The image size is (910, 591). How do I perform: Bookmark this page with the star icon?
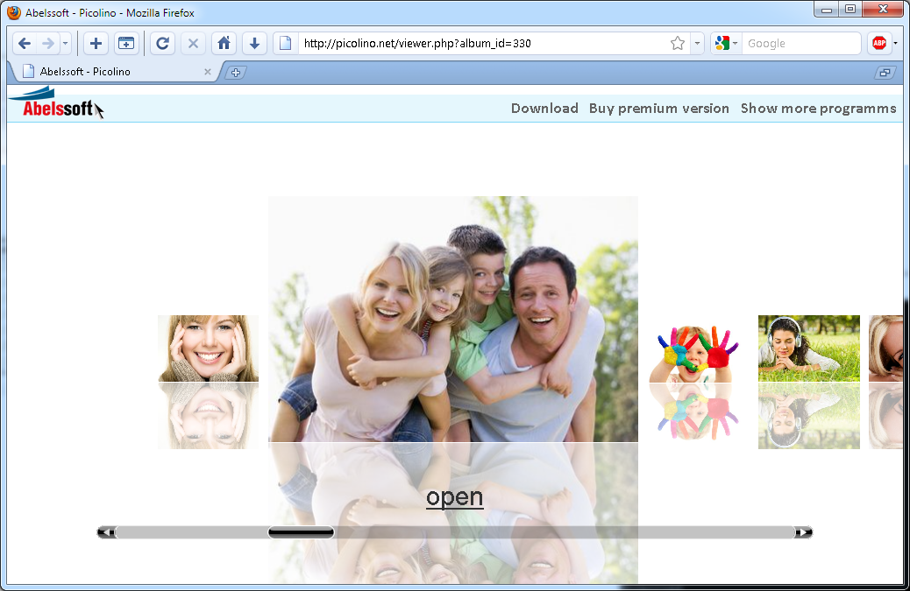point(678,44)
